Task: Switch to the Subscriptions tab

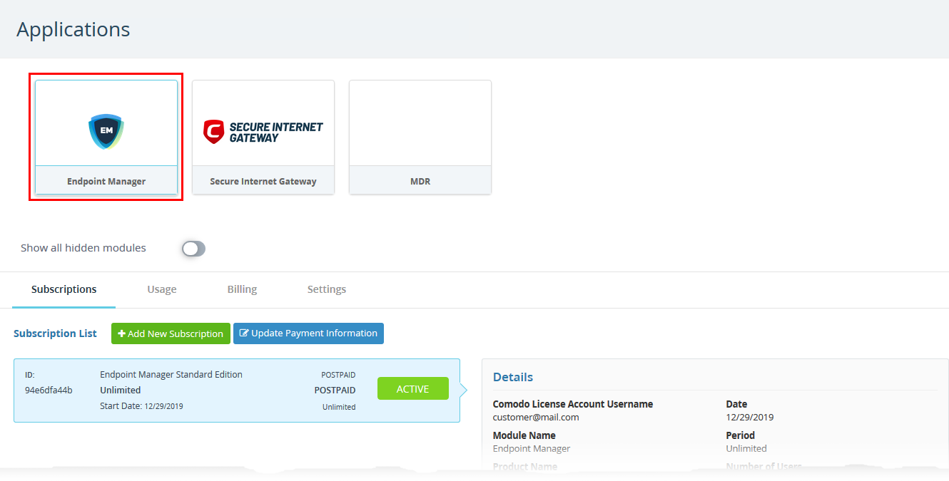Action: pos(64,289)
